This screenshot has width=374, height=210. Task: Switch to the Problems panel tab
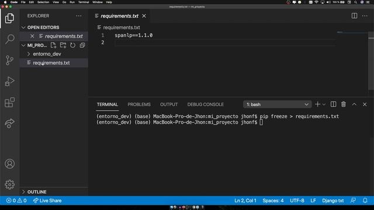[x=139, y=104]
